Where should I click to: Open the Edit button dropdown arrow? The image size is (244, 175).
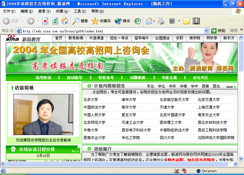pos(179,21)
